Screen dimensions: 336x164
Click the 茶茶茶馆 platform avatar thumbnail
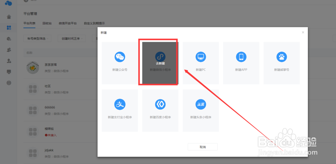click(33, 68)
